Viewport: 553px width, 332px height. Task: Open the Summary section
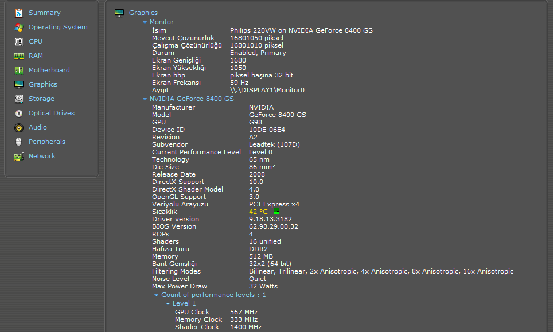[44, 13]
